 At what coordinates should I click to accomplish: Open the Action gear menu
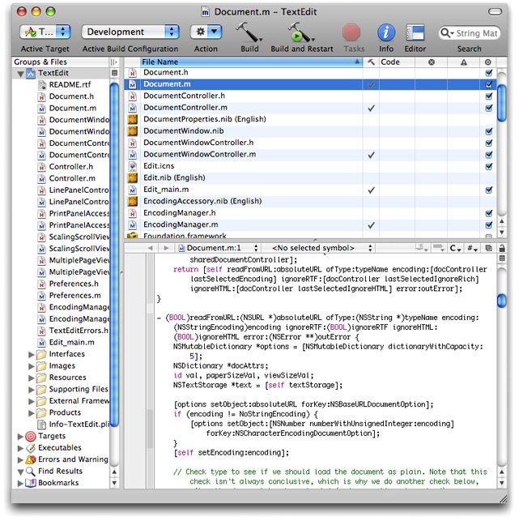(206, 32)
